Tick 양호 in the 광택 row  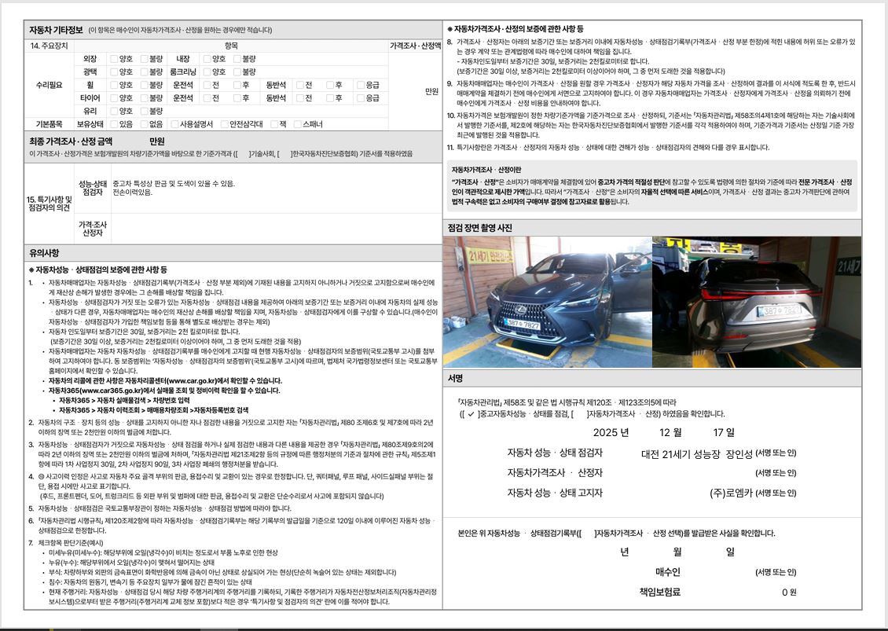point(114,72)
